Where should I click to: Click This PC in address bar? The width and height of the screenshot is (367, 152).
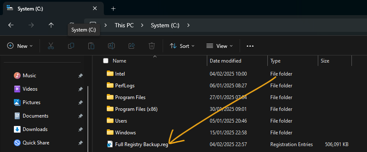click(x=124, y=25)
